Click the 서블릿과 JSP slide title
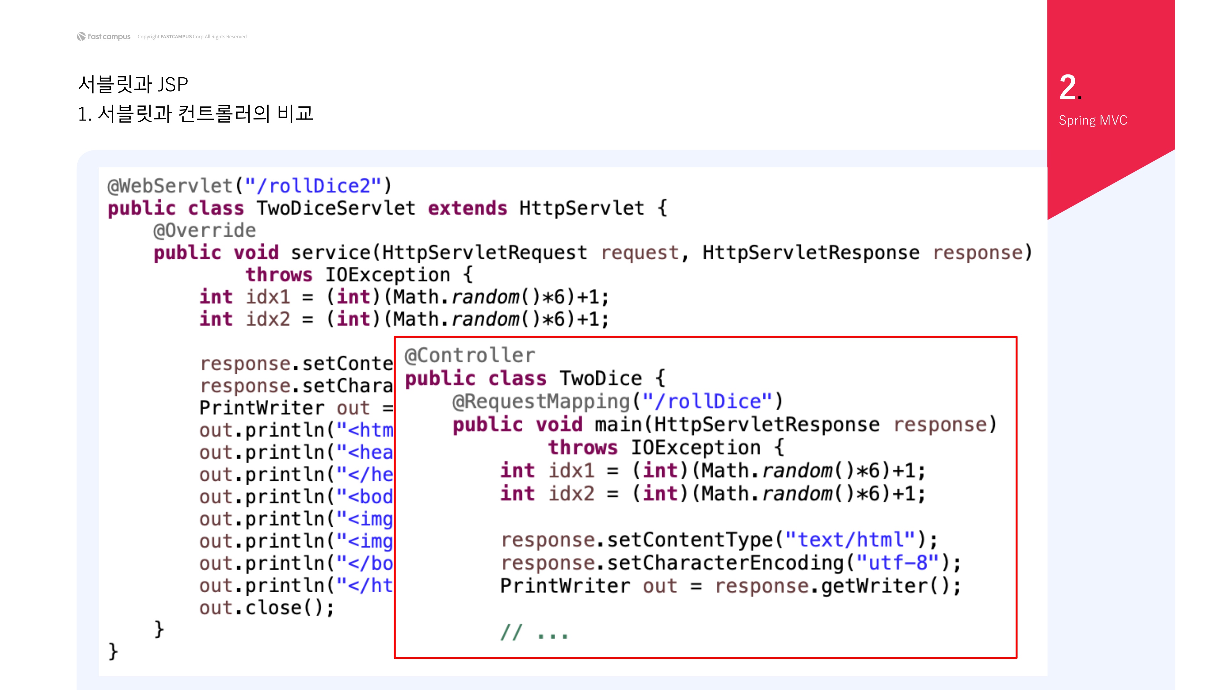Image resolution: width=1226 pixels, height=690 pixels. 133,84
